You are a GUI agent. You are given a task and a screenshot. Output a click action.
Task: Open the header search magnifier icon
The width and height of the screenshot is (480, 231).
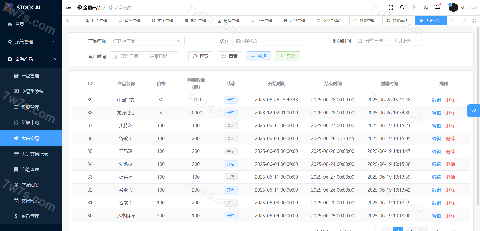coord(402,8)
